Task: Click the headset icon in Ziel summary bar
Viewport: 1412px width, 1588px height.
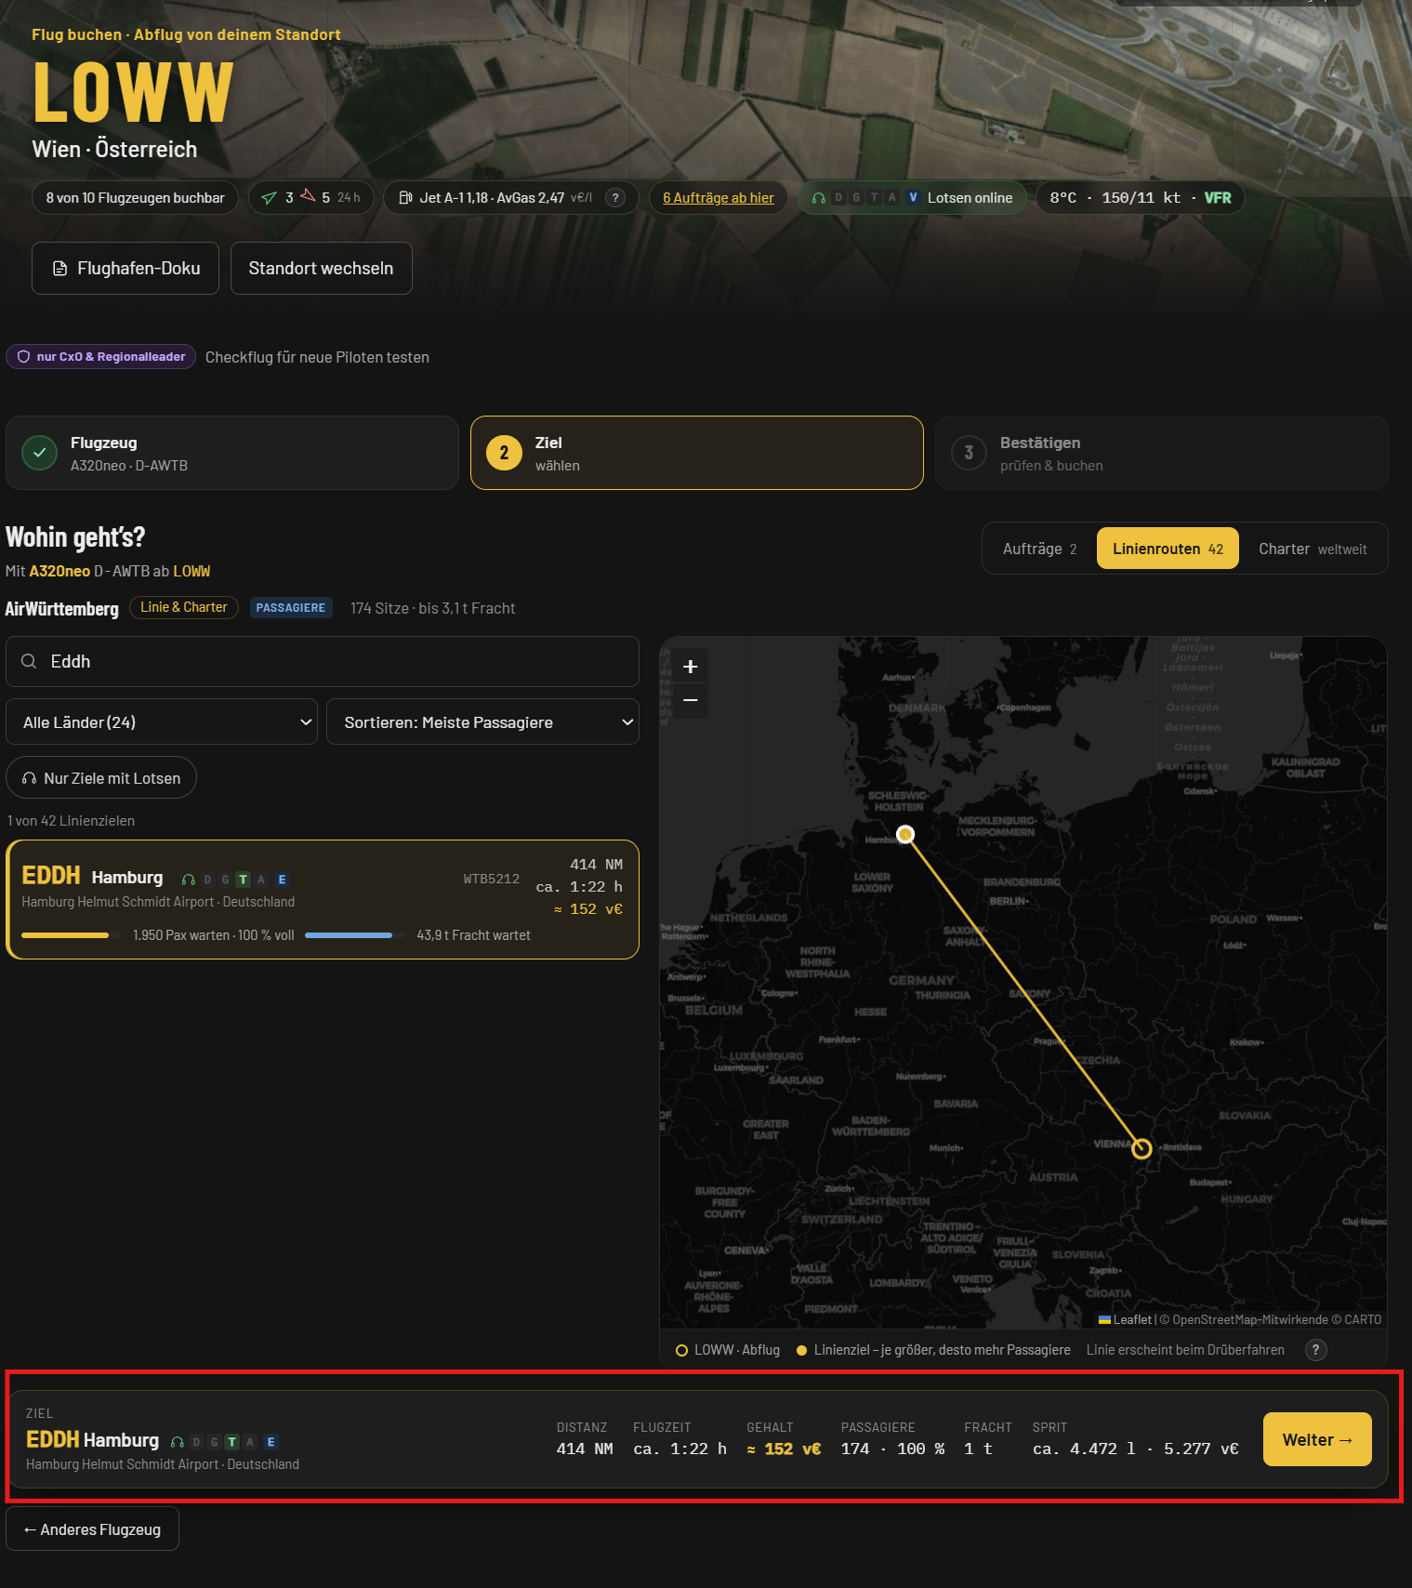Action: point(178,1442)
